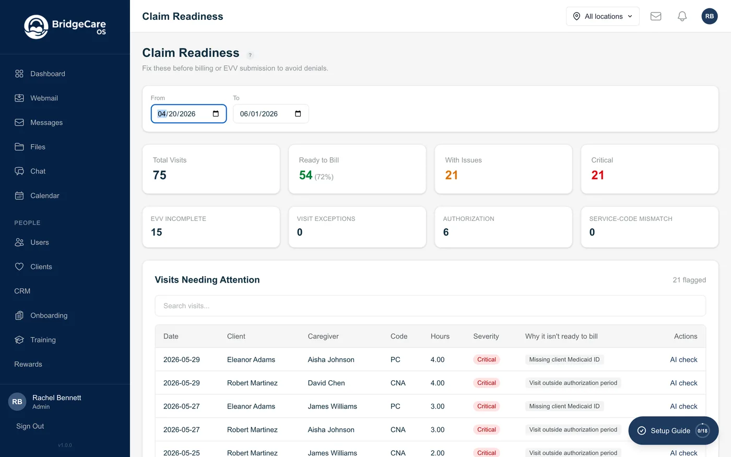Run AI check for Eleanor Adams 2026-05-27

pyautogui.click(x=683, y=406)
